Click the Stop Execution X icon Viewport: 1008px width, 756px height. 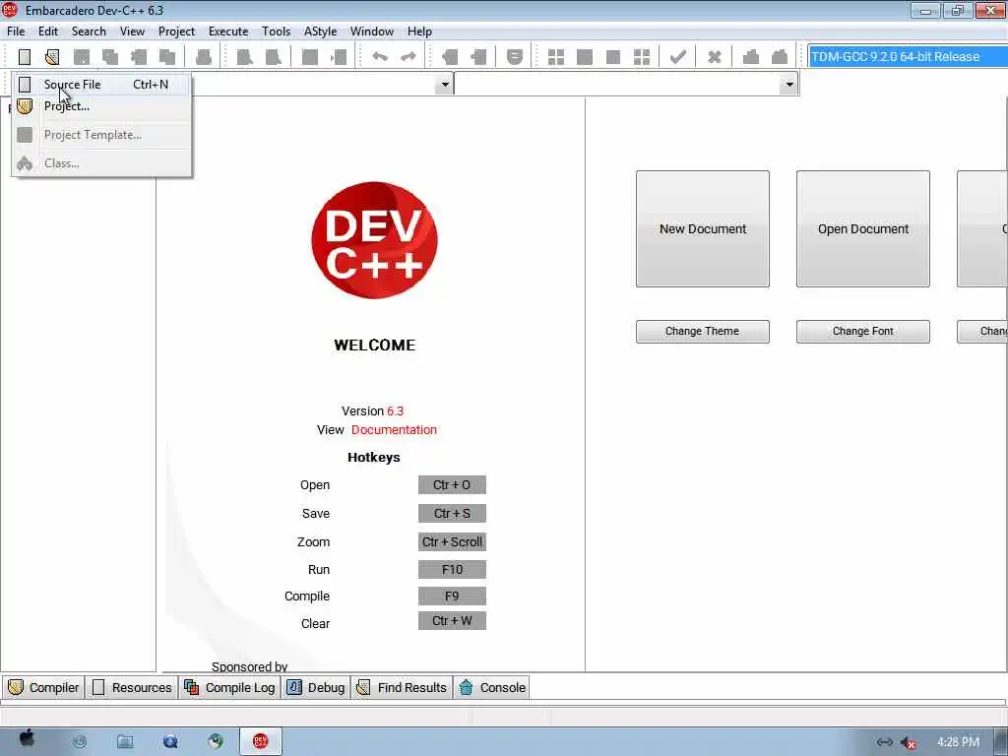715,56
